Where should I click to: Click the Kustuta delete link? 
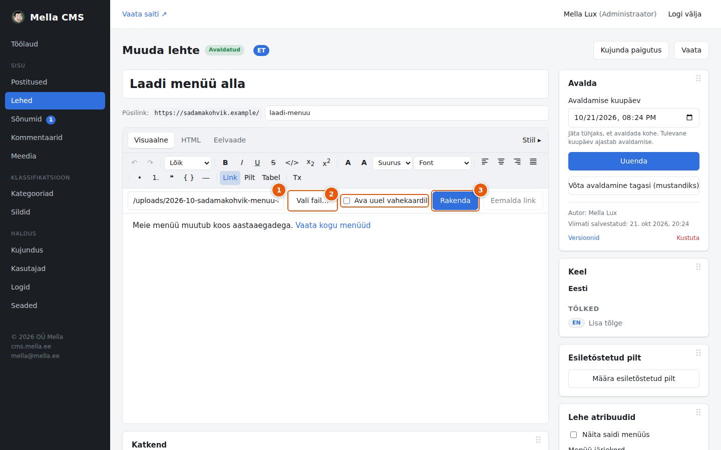click(688, 238)
